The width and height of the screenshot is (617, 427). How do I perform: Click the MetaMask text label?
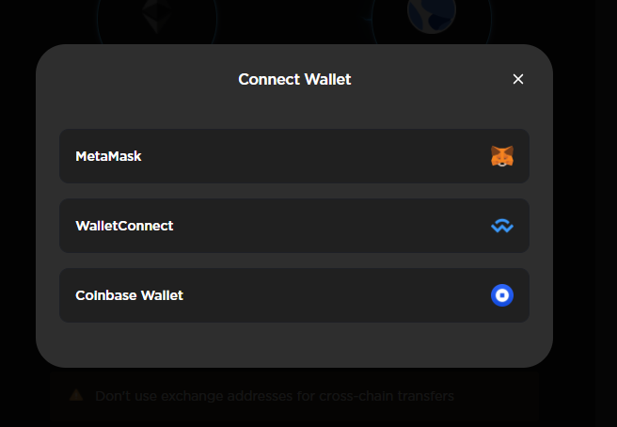[x=108, y=156]
